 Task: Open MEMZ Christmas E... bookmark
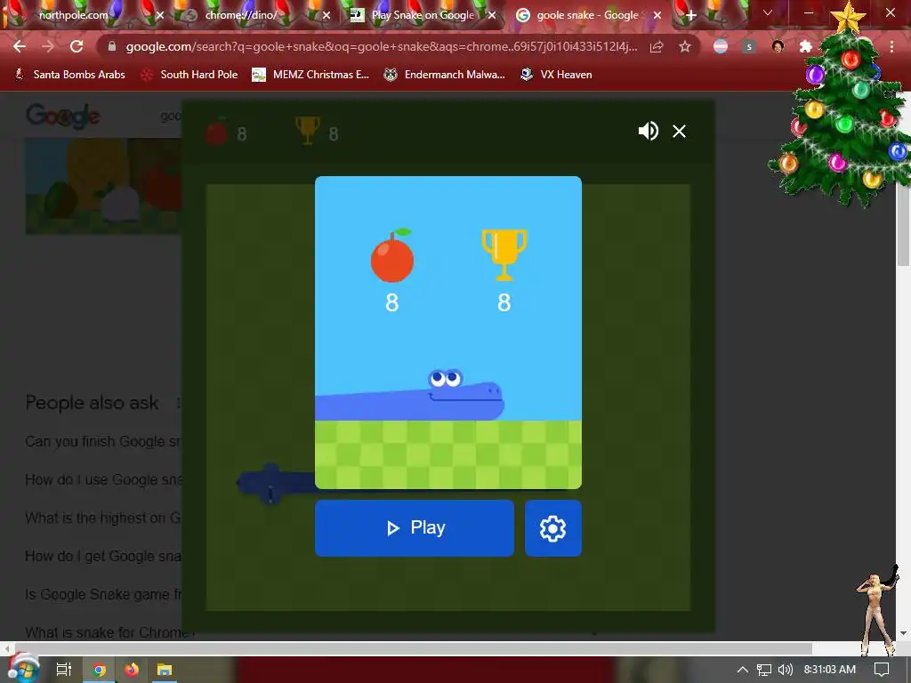pos(310,75)
